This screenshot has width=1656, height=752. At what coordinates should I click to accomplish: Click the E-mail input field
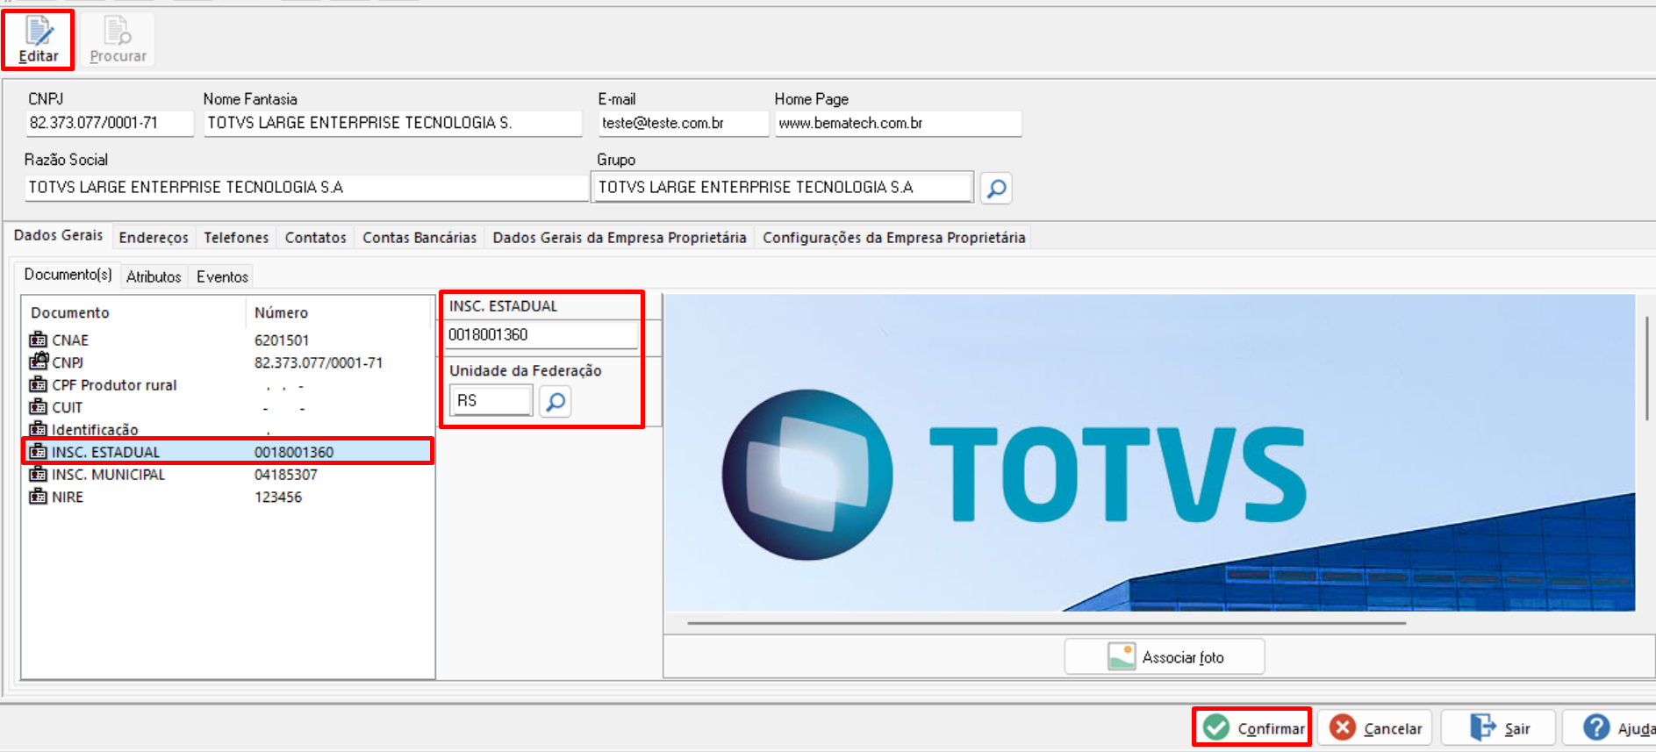coord(684,123)
